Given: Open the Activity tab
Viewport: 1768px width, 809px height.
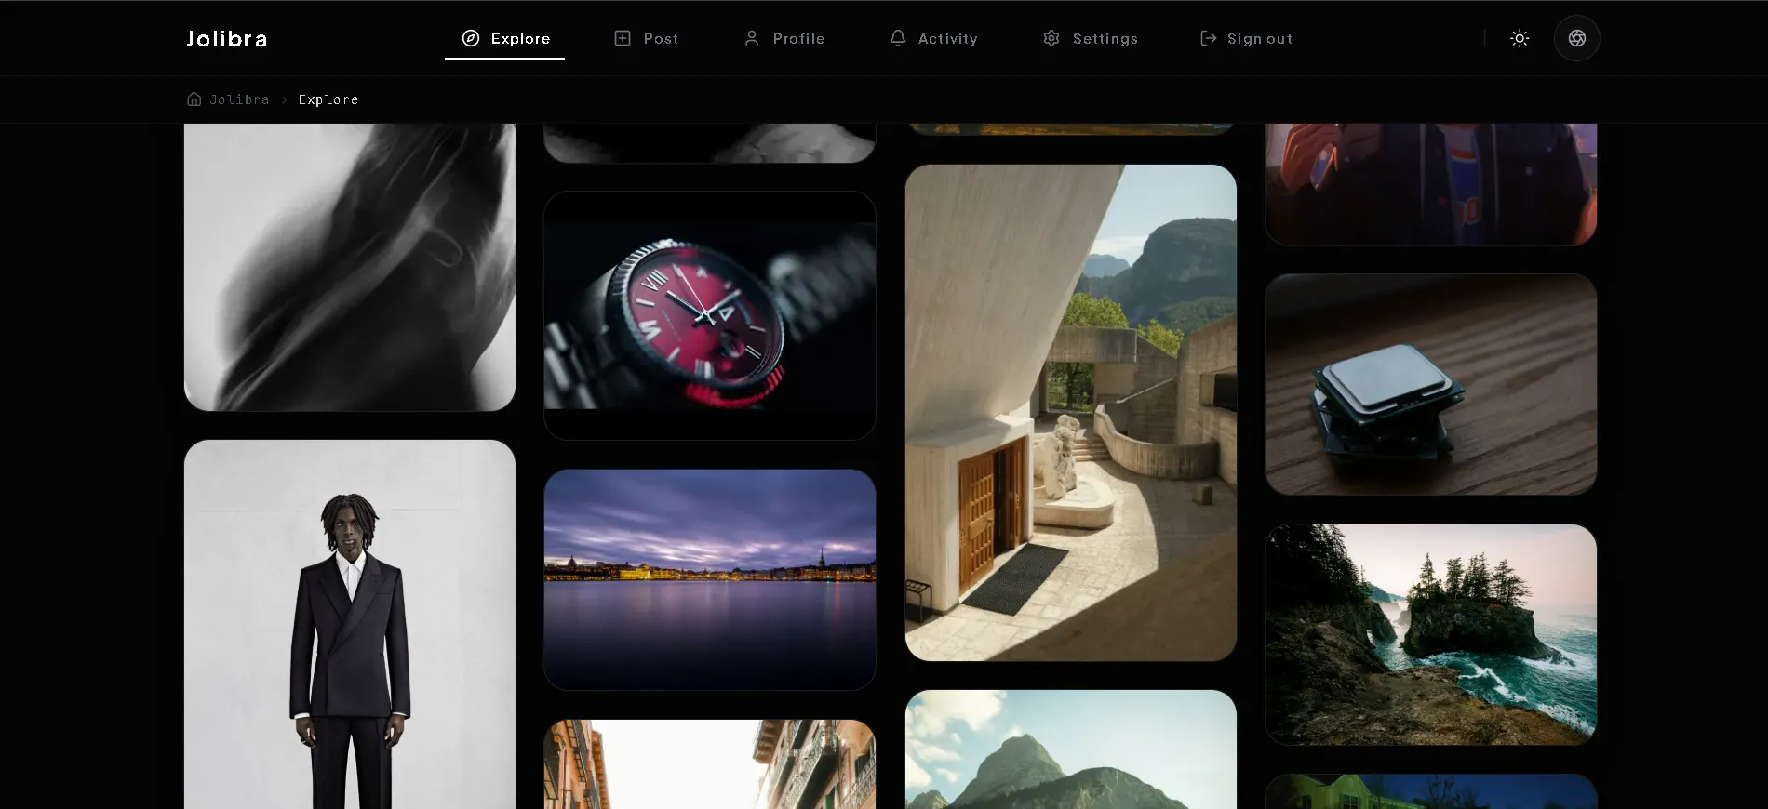Looking at the screenshot, I should (932, 38).
